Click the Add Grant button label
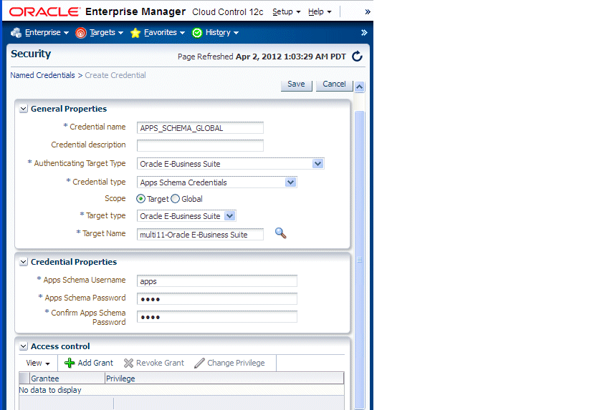 [x=95, y=363]
